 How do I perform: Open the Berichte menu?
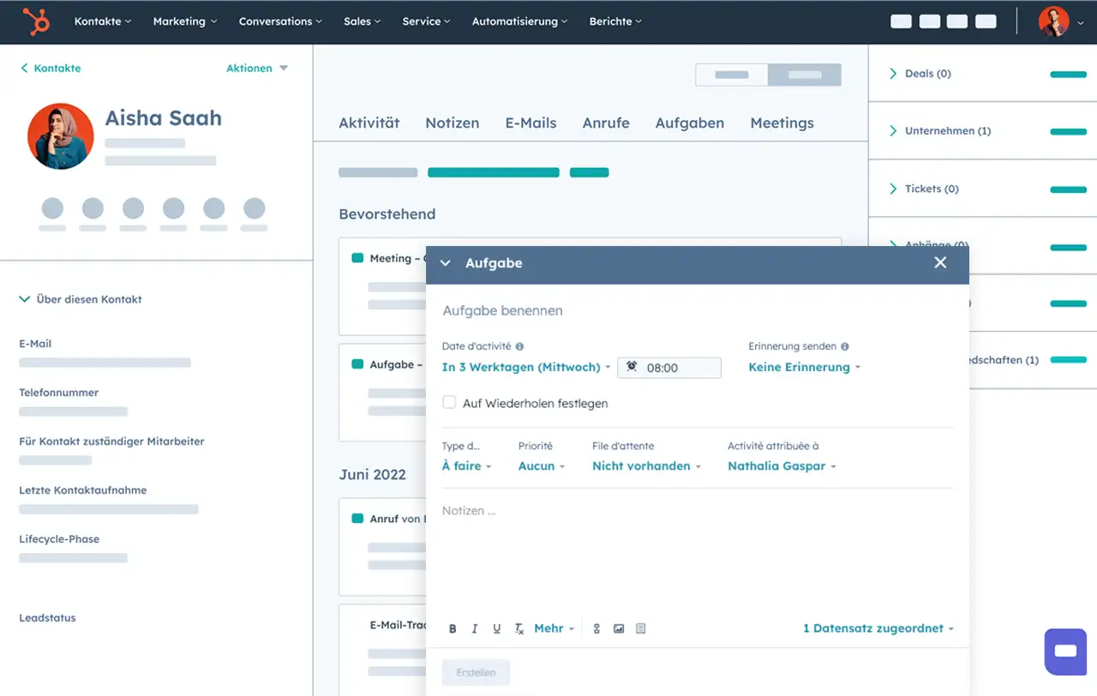(x=614, y=21)
